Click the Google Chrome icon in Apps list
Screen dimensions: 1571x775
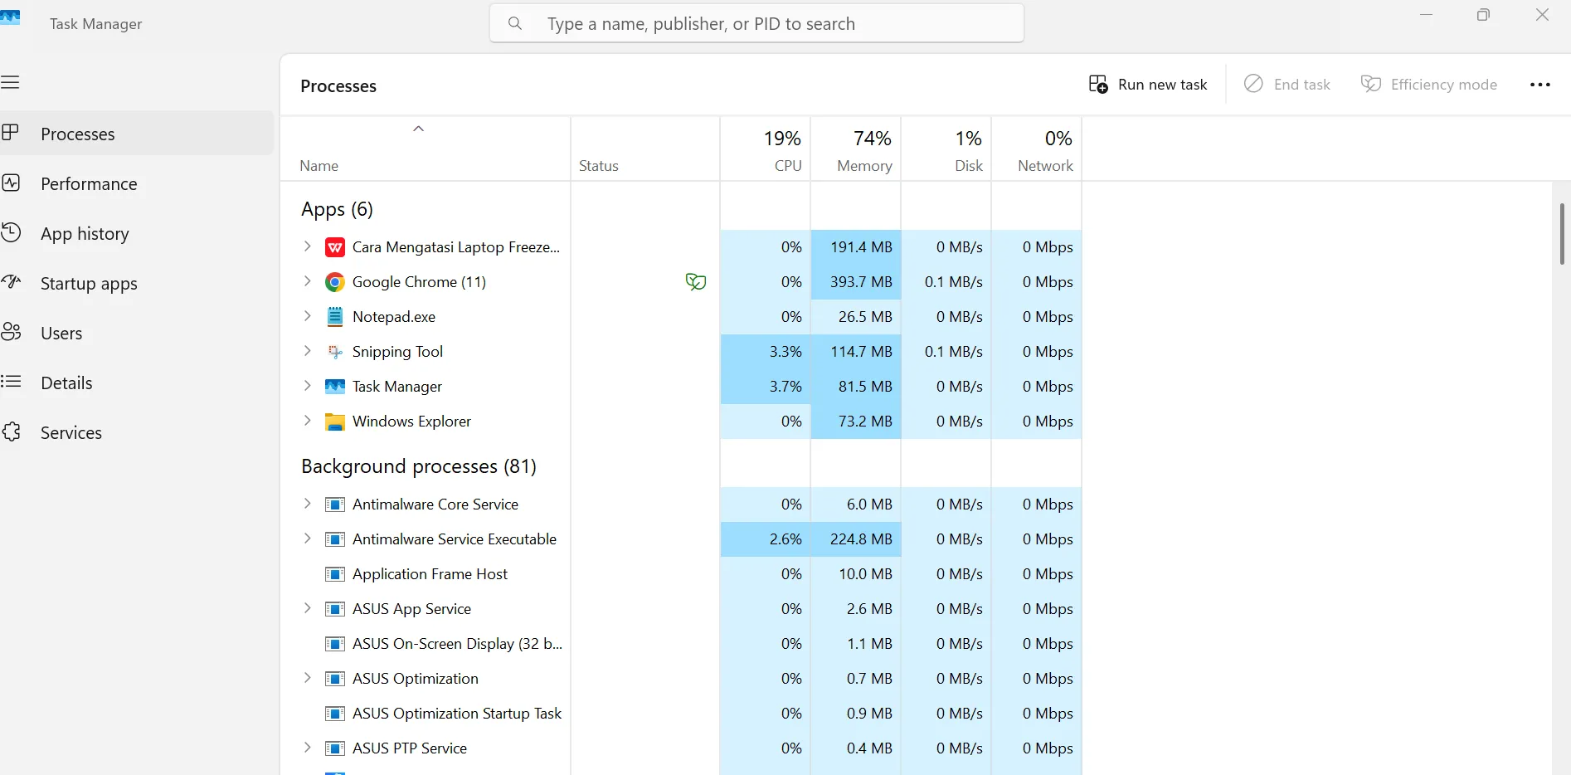tap(335, 282)
